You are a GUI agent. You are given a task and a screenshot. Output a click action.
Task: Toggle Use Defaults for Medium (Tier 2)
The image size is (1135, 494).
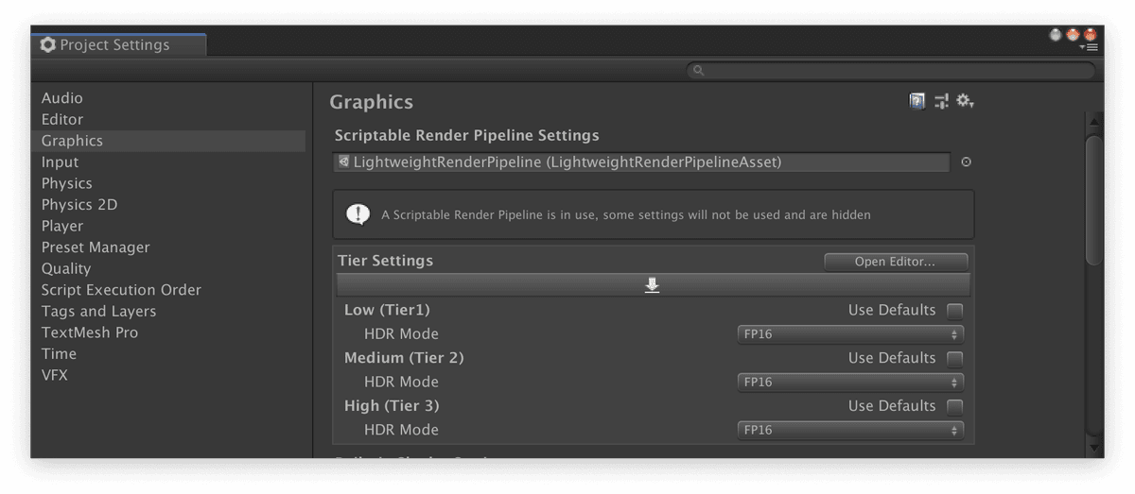click(x=954, y=359)
